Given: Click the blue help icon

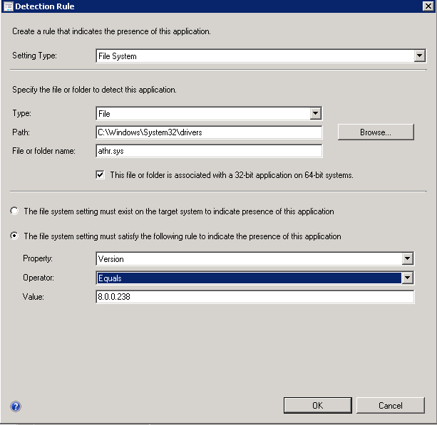Looking at the screenshot, I should (16, 406).
